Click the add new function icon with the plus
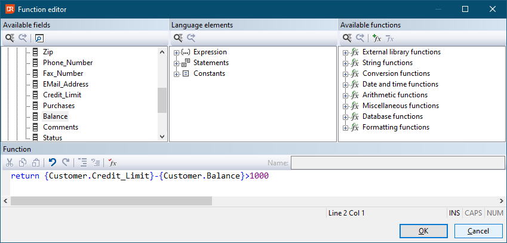 377,38
